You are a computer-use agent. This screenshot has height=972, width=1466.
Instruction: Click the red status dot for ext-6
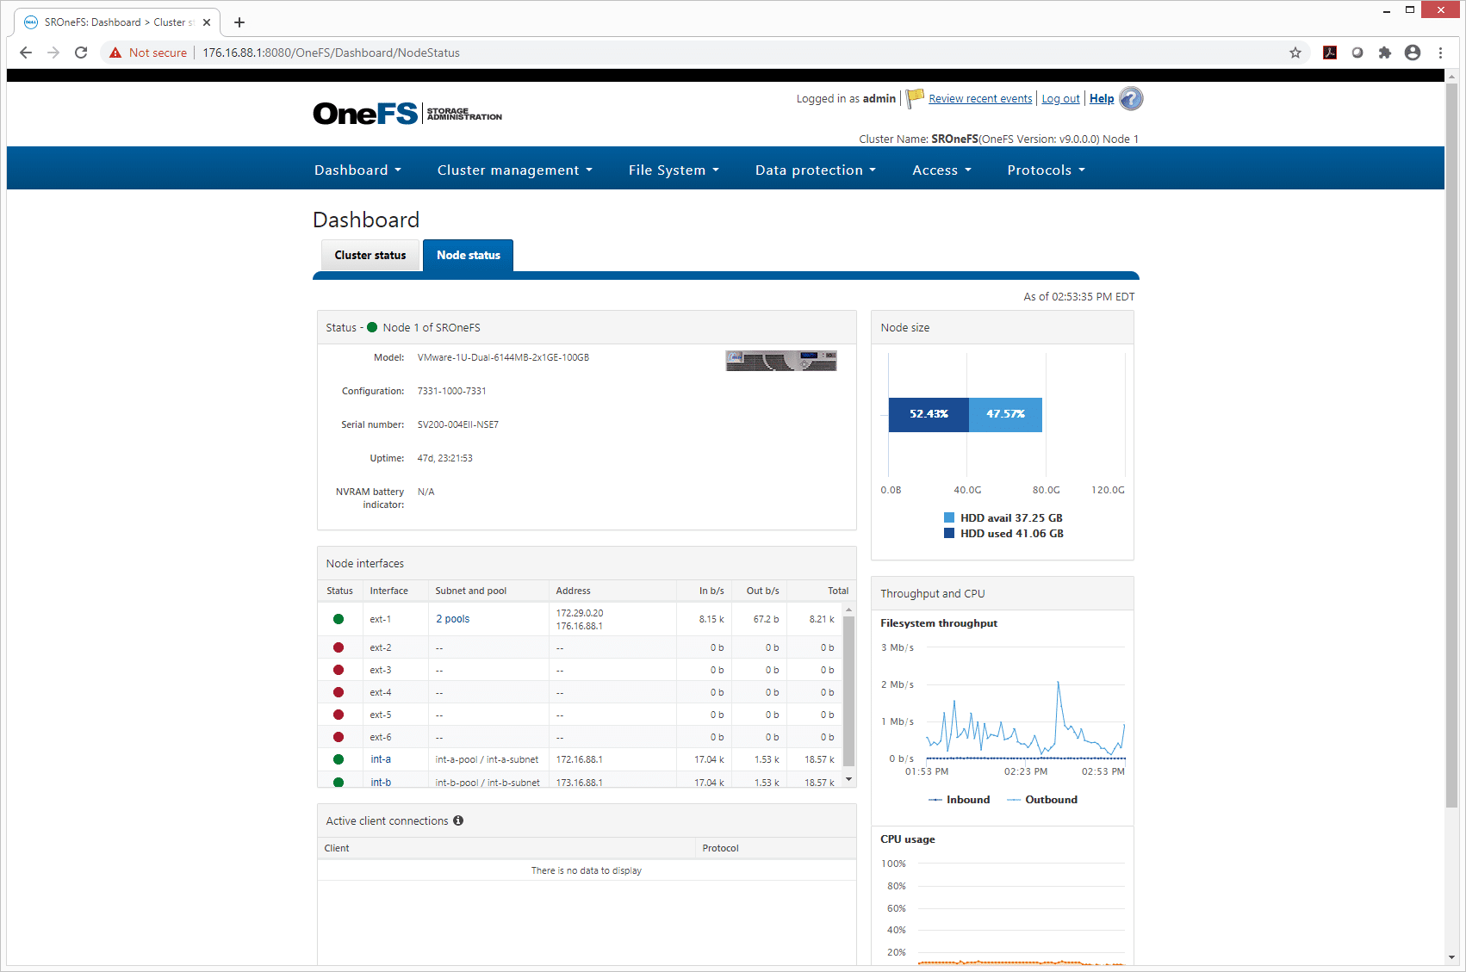pos(339,737)
